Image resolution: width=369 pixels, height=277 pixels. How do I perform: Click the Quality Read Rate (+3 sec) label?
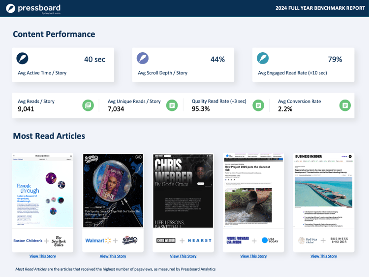pyautogui.click(x=219, y=101)
